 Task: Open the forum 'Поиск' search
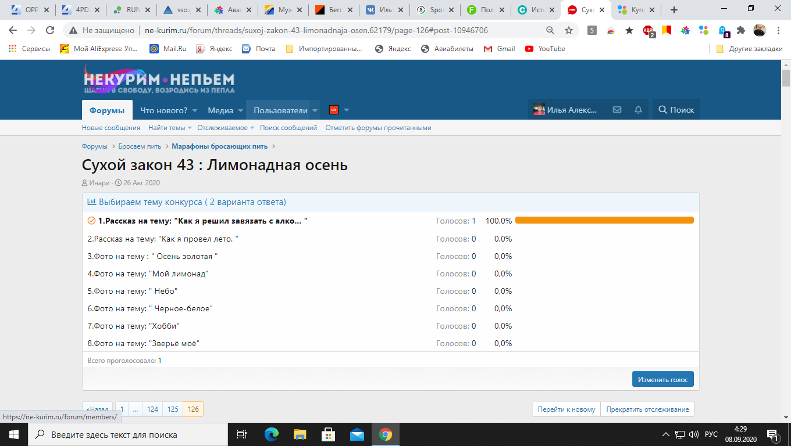point(676,110)
